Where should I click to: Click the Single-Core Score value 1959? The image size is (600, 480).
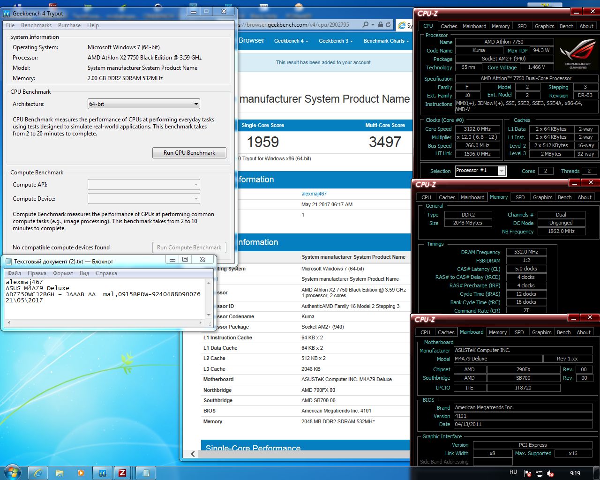[263, 142]
